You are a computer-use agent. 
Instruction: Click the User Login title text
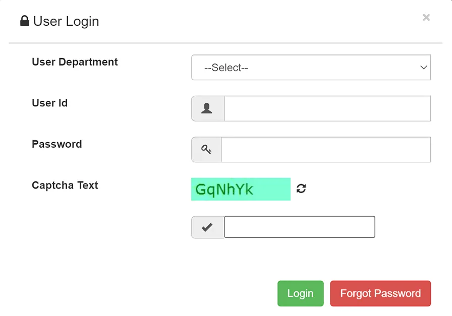point(66,21)
